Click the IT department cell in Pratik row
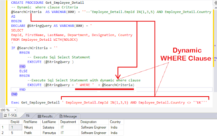 point(69,133)
